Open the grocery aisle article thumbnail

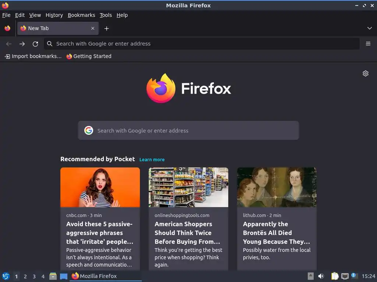(188, 187)
